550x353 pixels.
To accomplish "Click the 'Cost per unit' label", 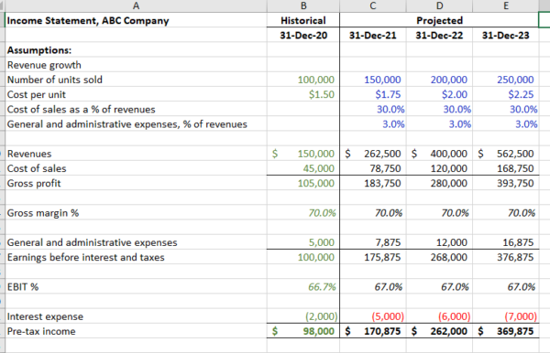I will point(37,94).
